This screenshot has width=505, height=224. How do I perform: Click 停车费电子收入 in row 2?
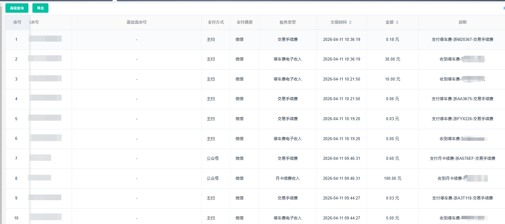click(x=288, y=59)
